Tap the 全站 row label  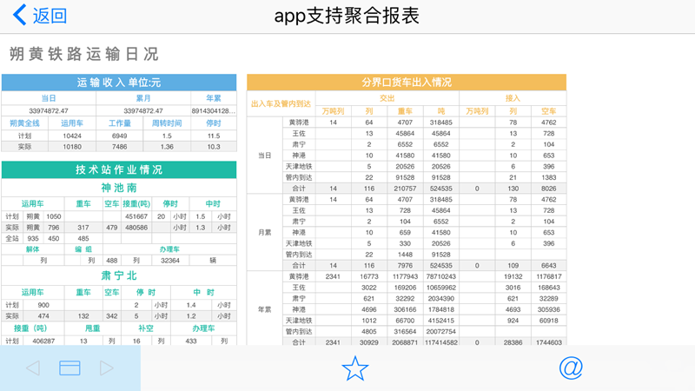(12, 238)
